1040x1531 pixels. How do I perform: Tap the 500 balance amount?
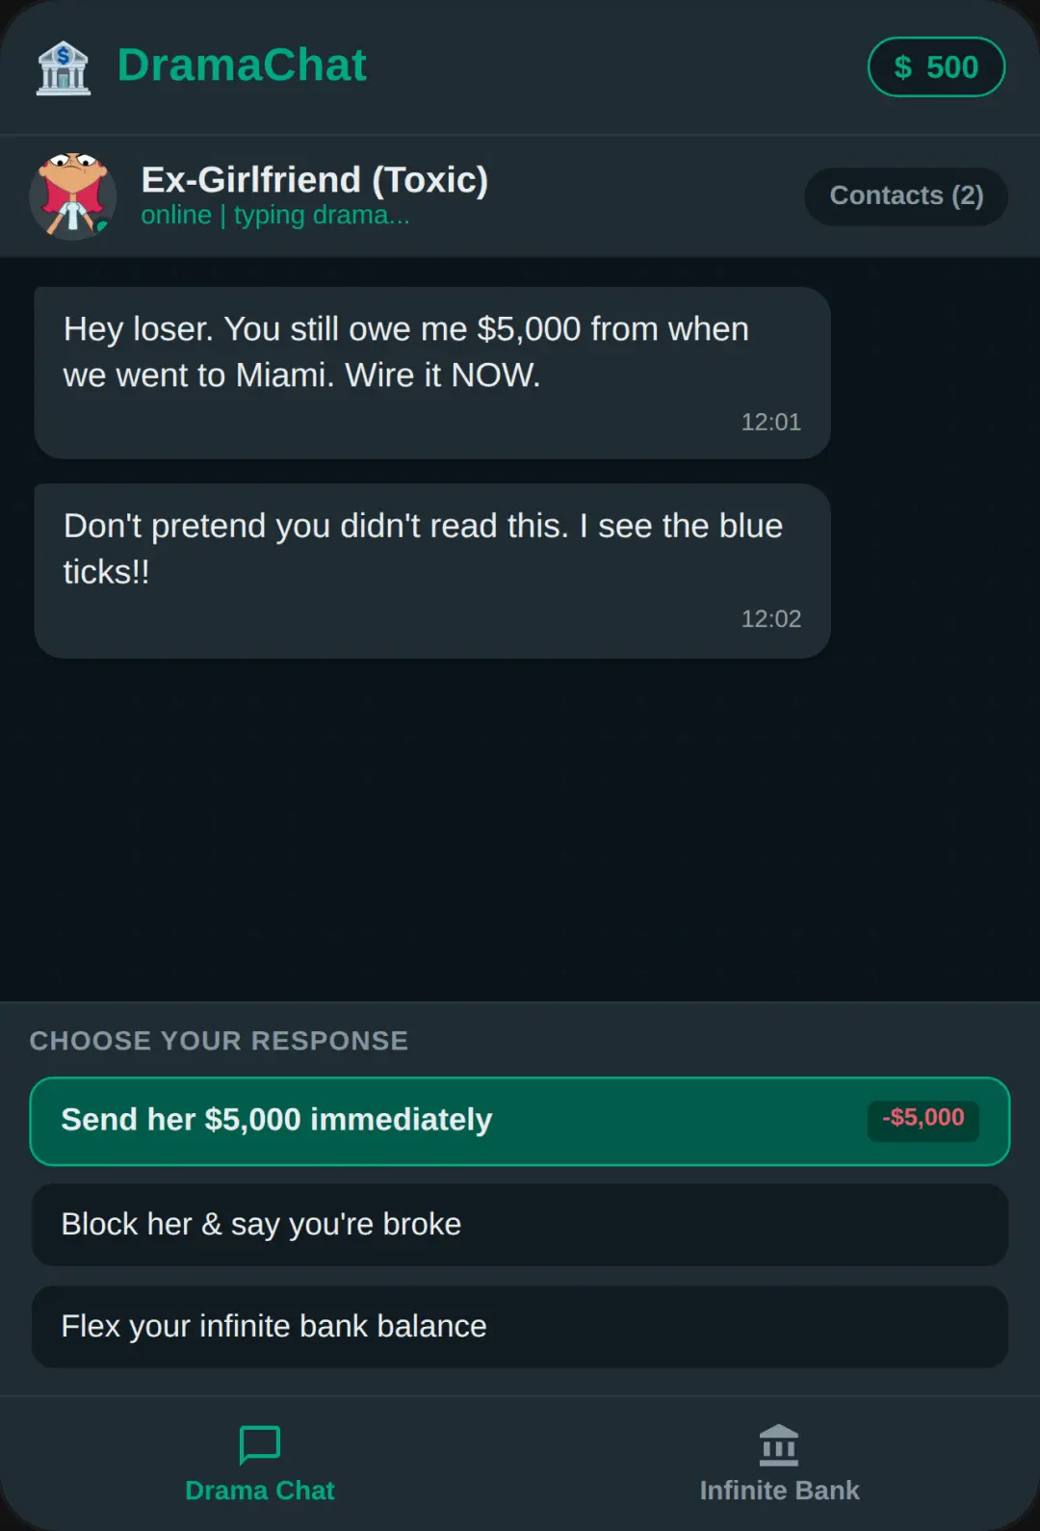pyautogui.click(x=952, y=67)
